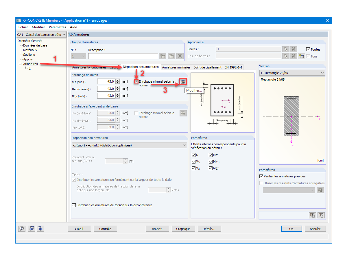This screenshot has width=347, height=260.
Task: Copy the current reinforcement group
Action: pyautogui.click(x=171, y=56)
